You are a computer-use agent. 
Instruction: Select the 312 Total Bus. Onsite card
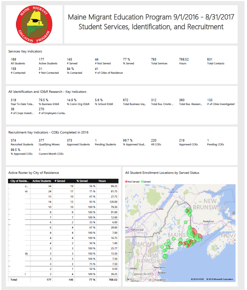tap(162, 102)
